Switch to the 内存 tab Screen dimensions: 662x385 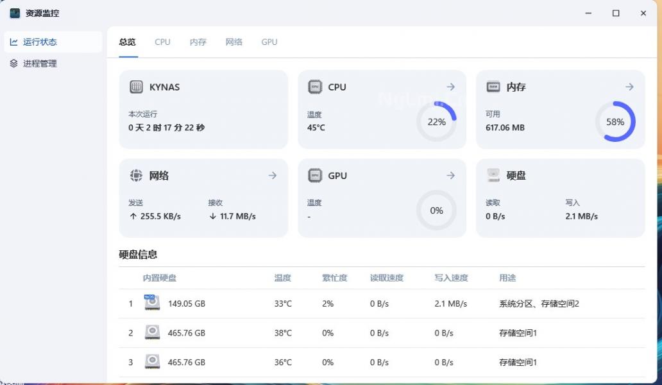(198, 42)
